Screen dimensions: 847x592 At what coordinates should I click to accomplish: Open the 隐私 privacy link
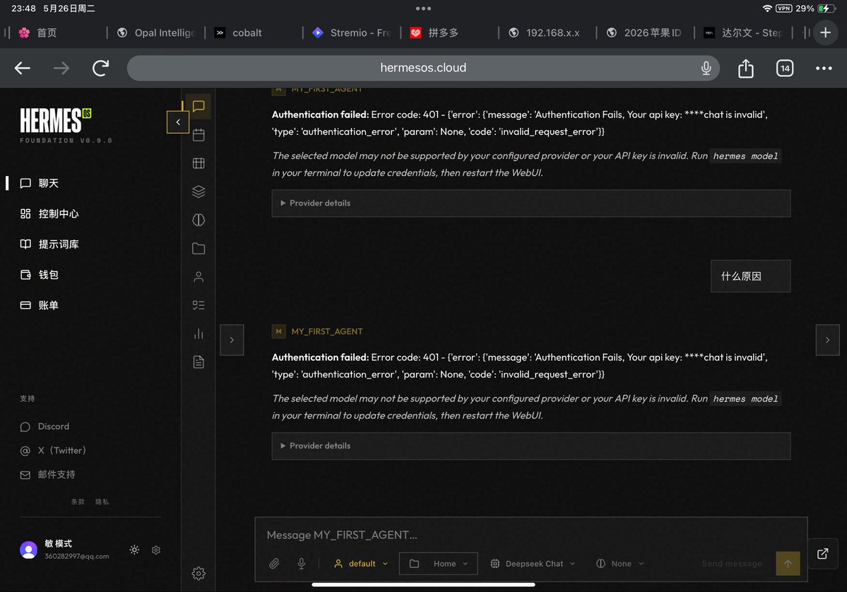(102, 502)
